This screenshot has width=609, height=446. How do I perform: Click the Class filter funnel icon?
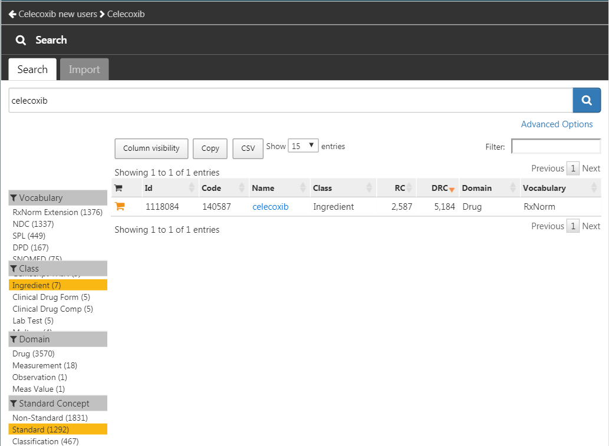[x=14, y=269]
